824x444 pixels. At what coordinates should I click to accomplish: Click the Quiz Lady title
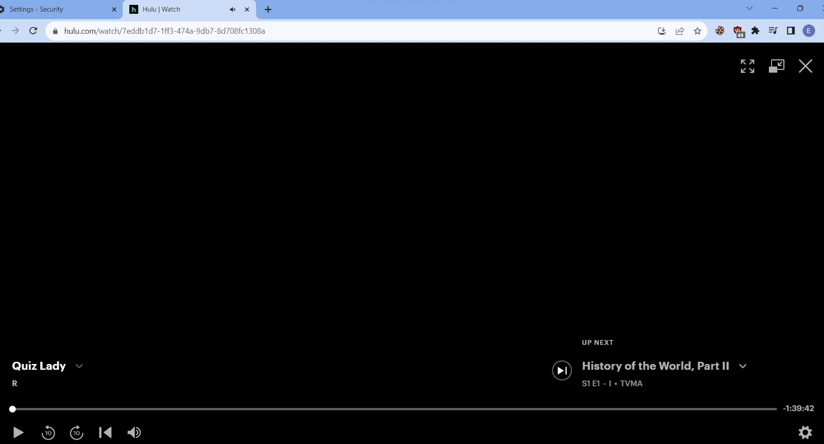click(39, 366)
